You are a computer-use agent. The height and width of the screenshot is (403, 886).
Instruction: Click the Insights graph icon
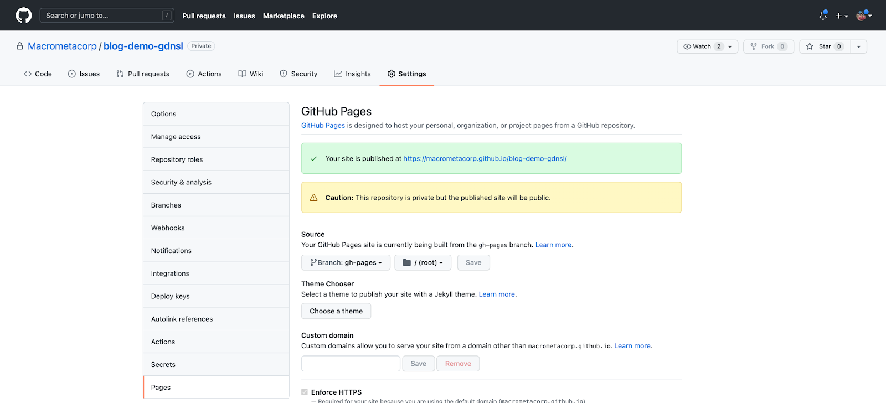[x=338, y=74]
